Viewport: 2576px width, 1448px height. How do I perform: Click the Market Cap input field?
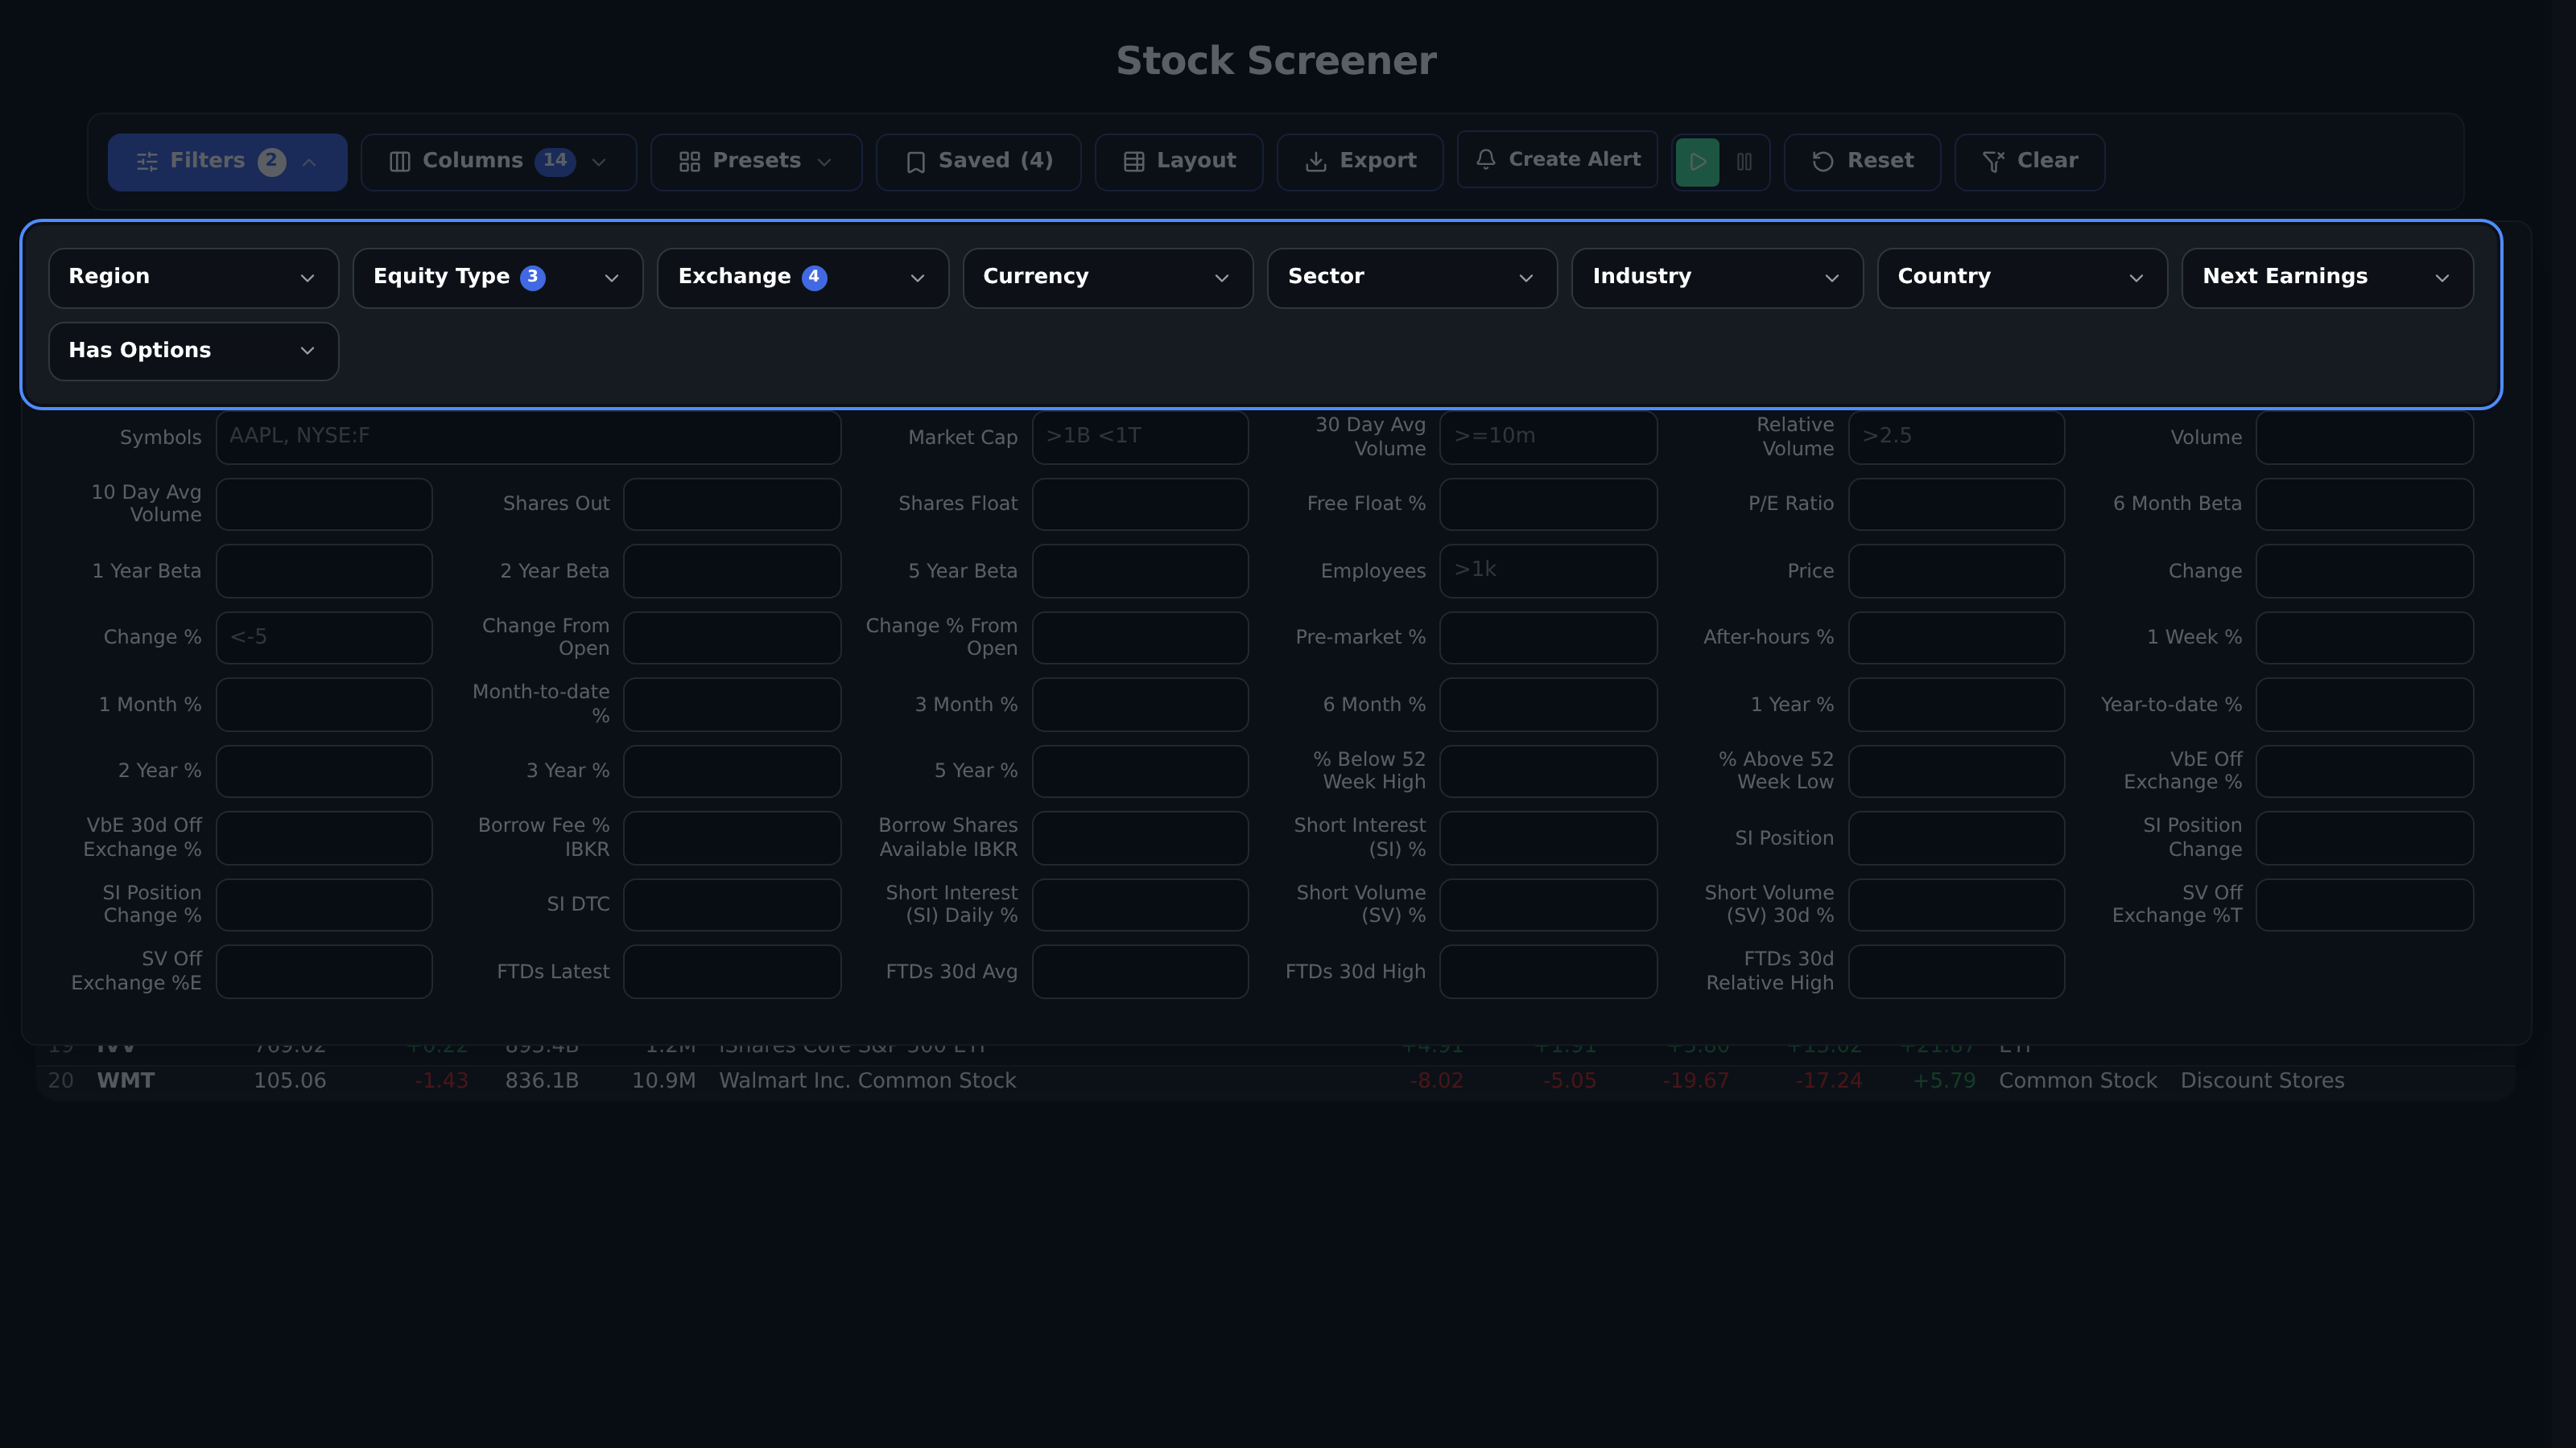pos(1140,438)
